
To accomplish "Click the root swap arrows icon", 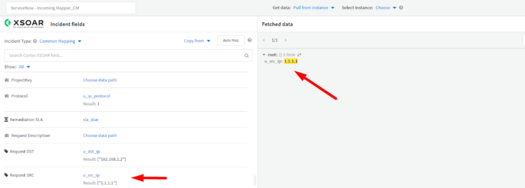I will (299, 55).
